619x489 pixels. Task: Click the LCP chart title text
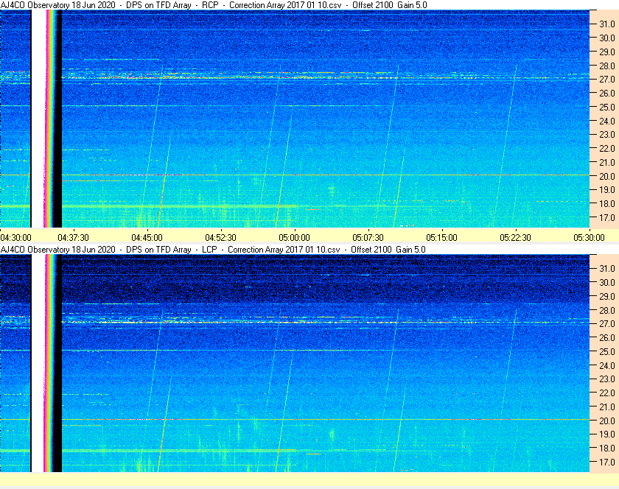coord(213,250)
